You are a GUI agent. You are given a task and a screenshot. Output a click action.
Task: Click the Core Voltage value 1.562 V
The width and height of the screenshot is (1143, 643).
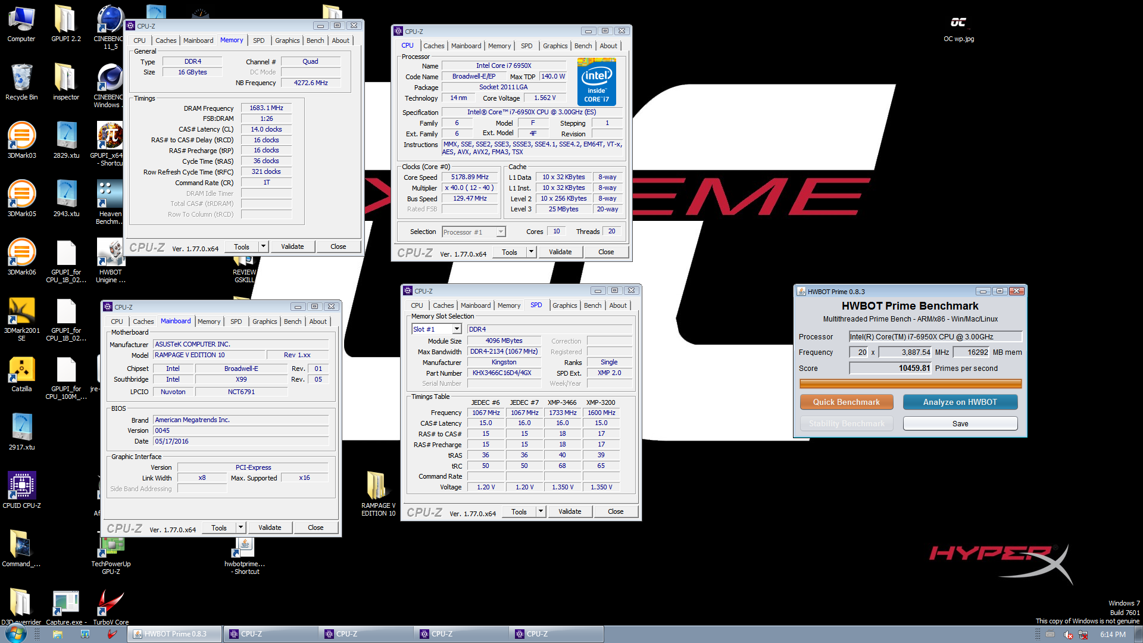pyautogui.click(x=545, y=98)
